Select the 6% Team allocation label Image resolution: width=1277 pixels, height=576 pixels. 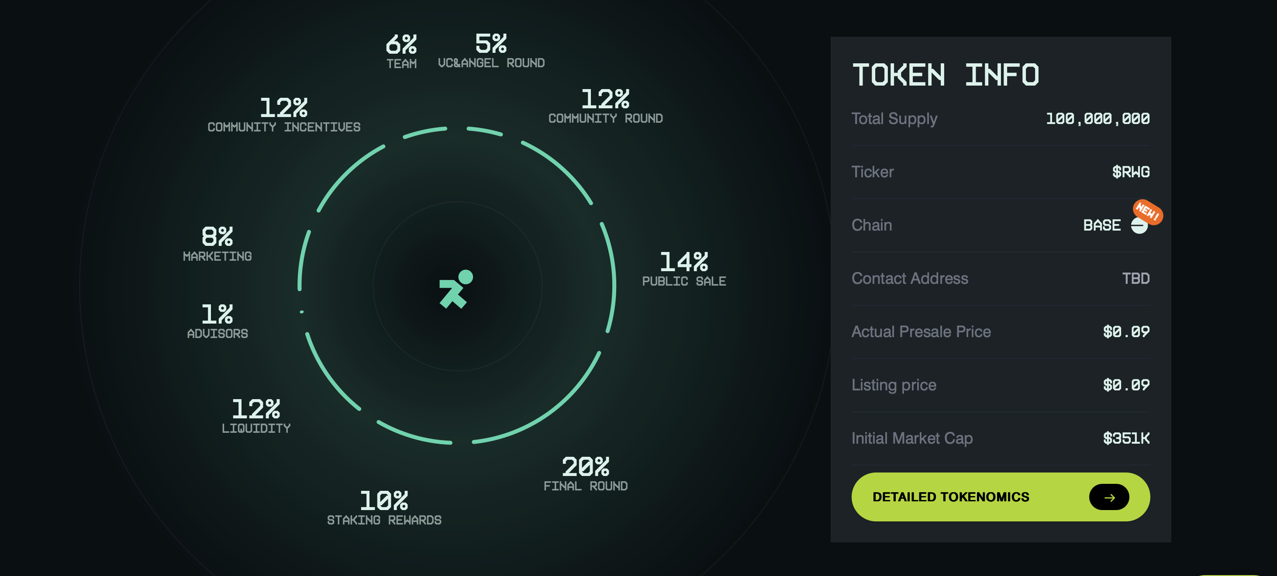coord(401,51)
